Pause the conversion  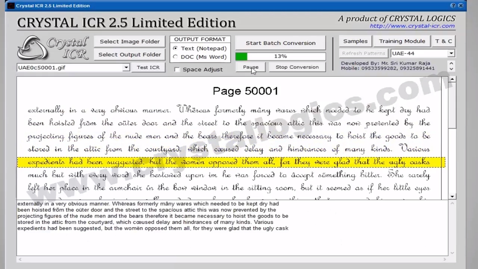251,67
